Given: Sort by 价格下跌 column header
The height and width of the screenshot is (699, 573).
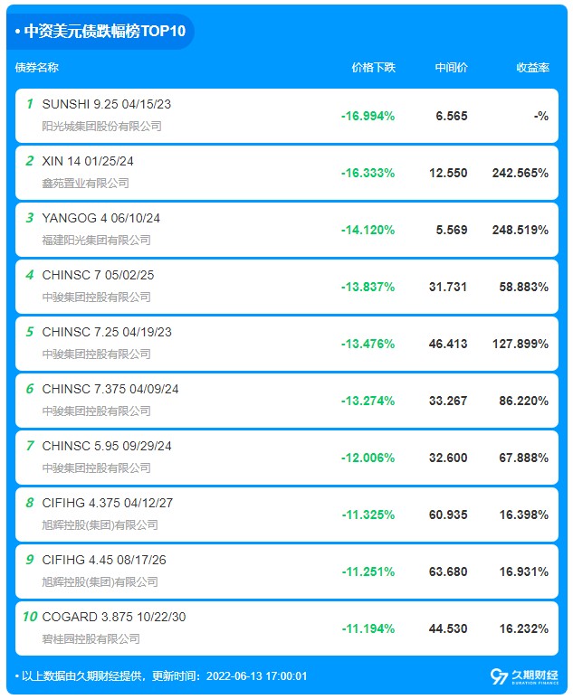Looking at the screenshot, I should pyautogui.click(x=374, y=67).
